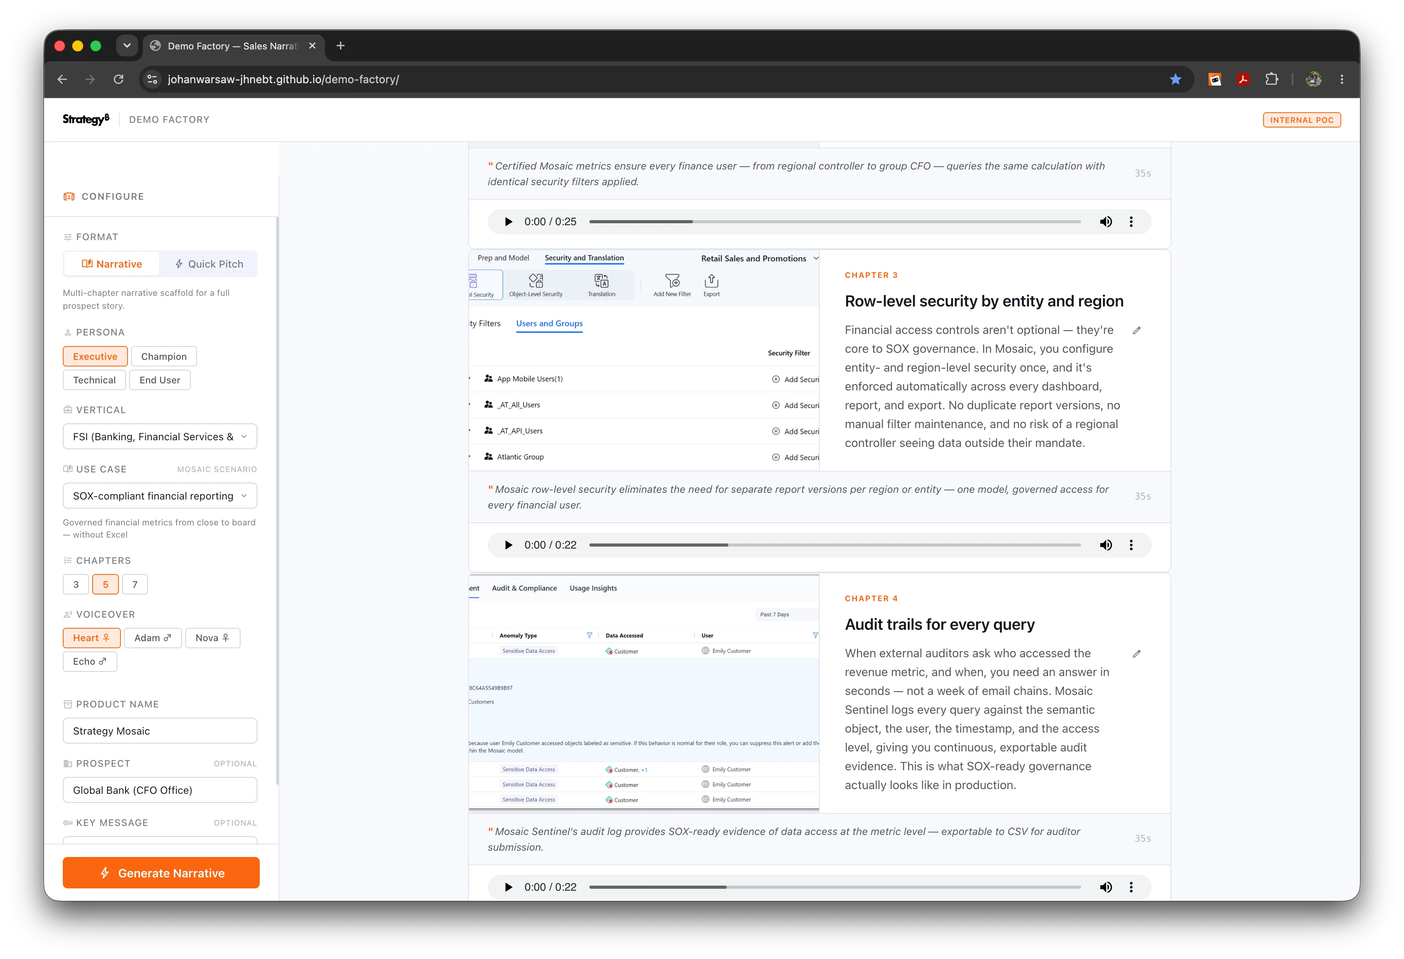Viewport: 1404px width, 959px height.
Task: Reload the page
Action: point(119,79)
